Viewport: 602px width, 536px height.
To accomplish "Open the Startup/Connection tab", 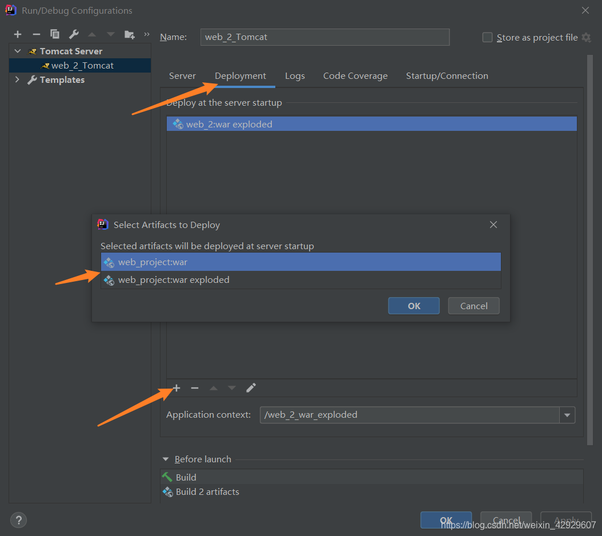I will click(x=447, y=75).
